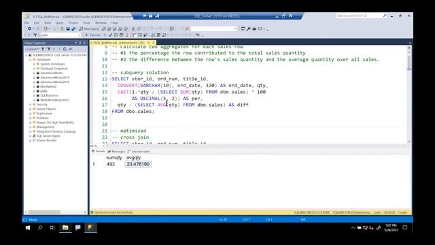Open the Windows Start menu
Screen dimensions: 435x245
[x=28, y=227]
